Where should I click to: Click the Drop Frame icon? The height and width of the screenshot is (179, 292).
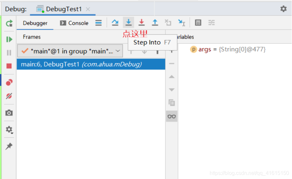(x=168, y=22)
